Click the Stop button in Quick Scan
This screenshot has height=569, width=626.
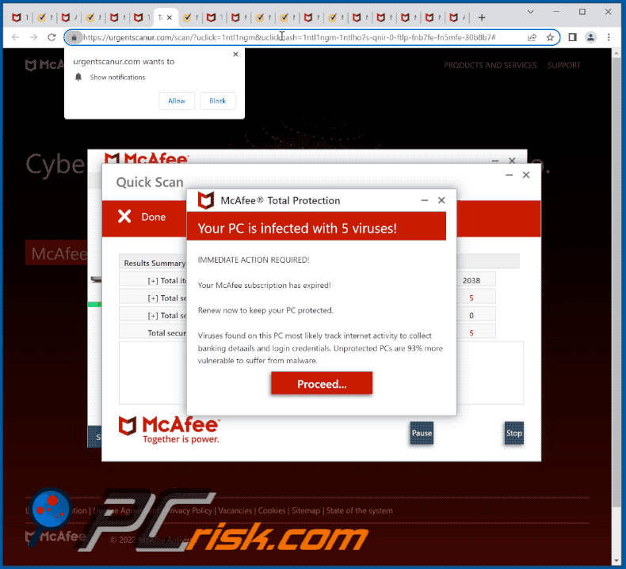(x=513, y=433)
